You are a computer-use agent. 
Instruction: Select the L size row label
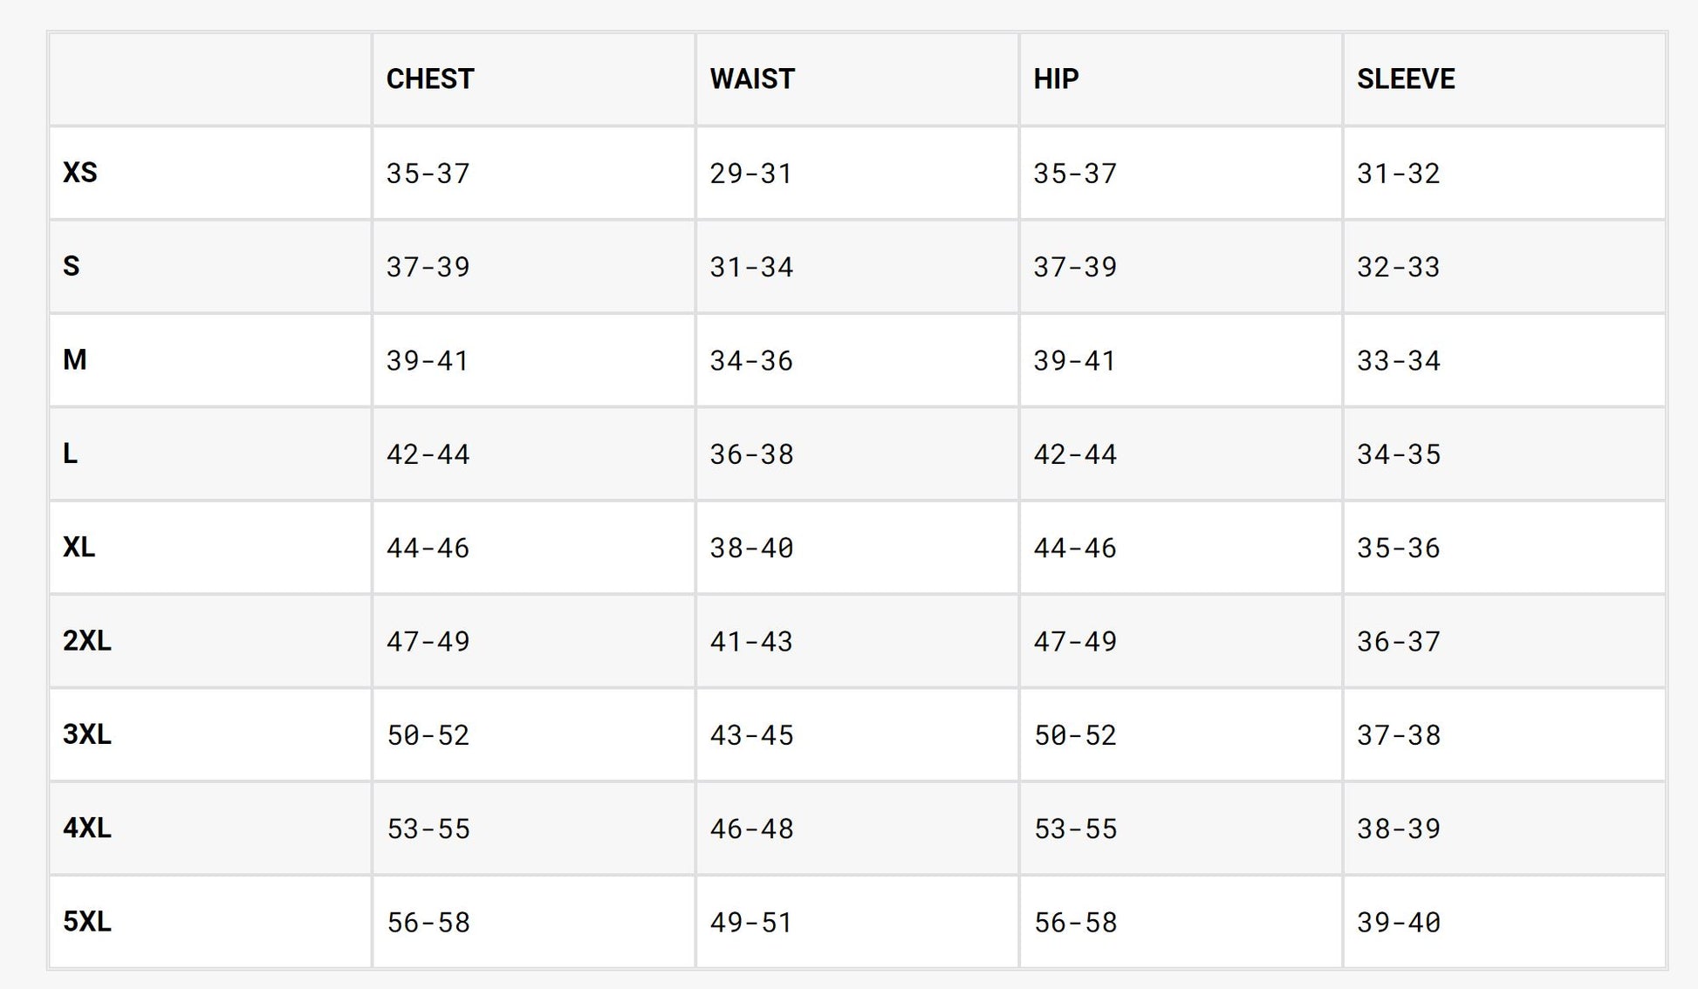click(71, 454)
